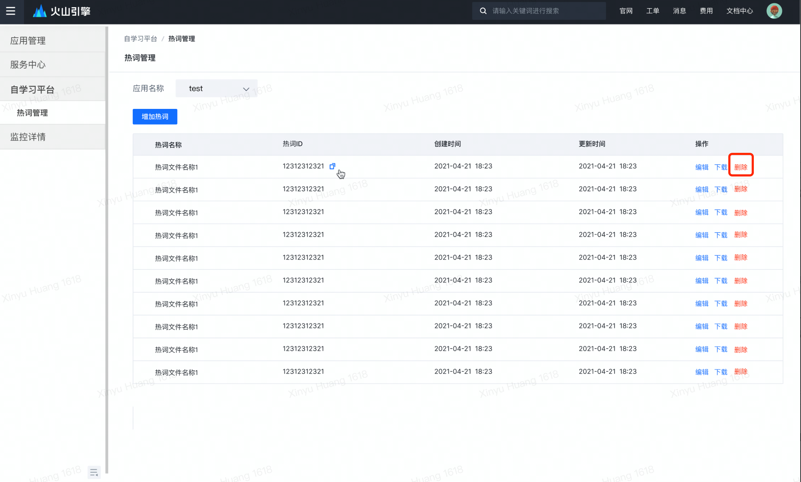Expand the 应用名称 test dropdown
801x482 pixels.
[x=217, y=89]
